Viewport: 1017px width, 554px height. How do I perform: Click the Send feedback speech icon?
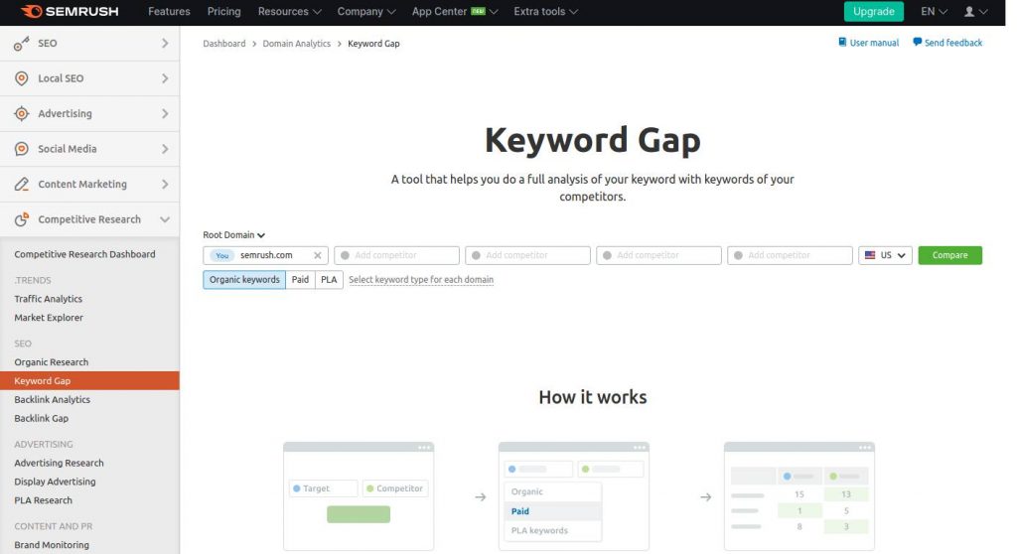tap(917, 42)
